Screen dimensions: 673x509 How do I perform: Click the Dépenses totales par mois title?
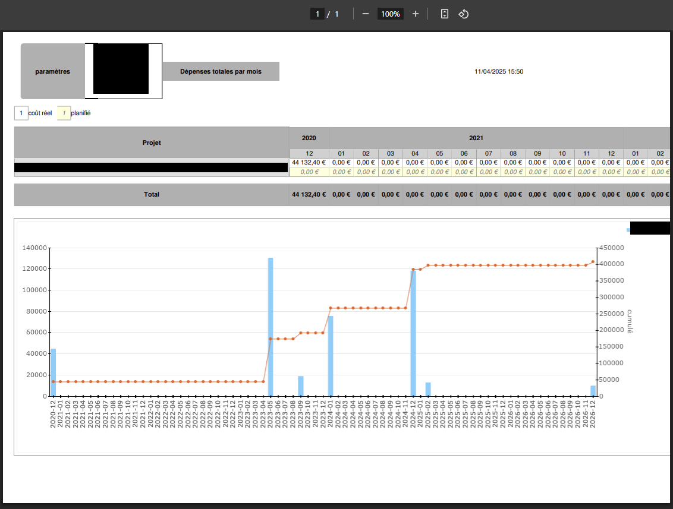(221, 71)
